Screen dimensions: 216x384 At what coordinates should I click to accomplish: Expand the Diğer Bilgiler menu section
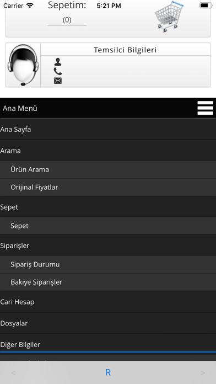[x=108, y=344]
